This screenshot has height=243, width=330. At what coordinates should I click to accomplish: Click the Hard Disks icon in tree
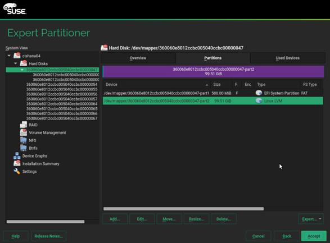pos(24,63)
